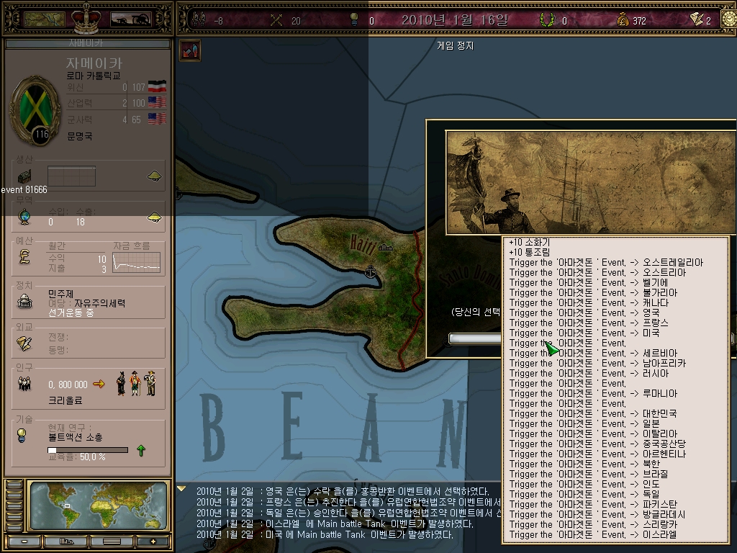Click the empty production chart box
Viewport: 737px width, 553px height.
click(71, 176)
